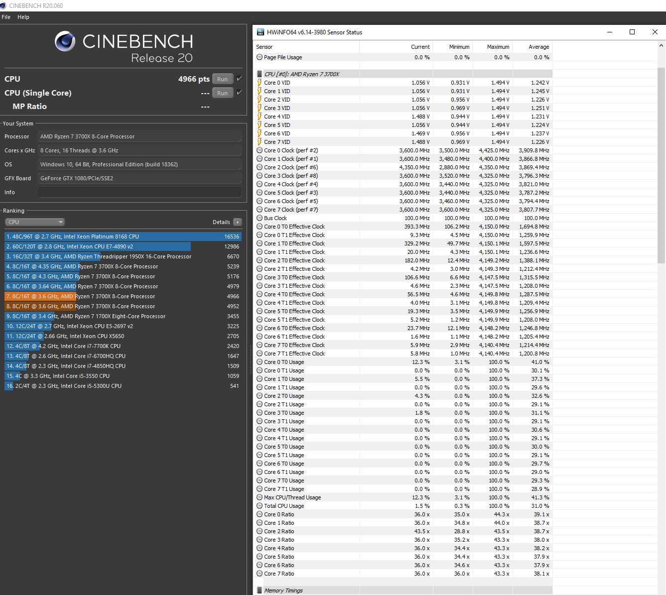Click into the Info text field
Viewport: 666px width, 595px height.
pyautogui.click(x=139, y=192)
